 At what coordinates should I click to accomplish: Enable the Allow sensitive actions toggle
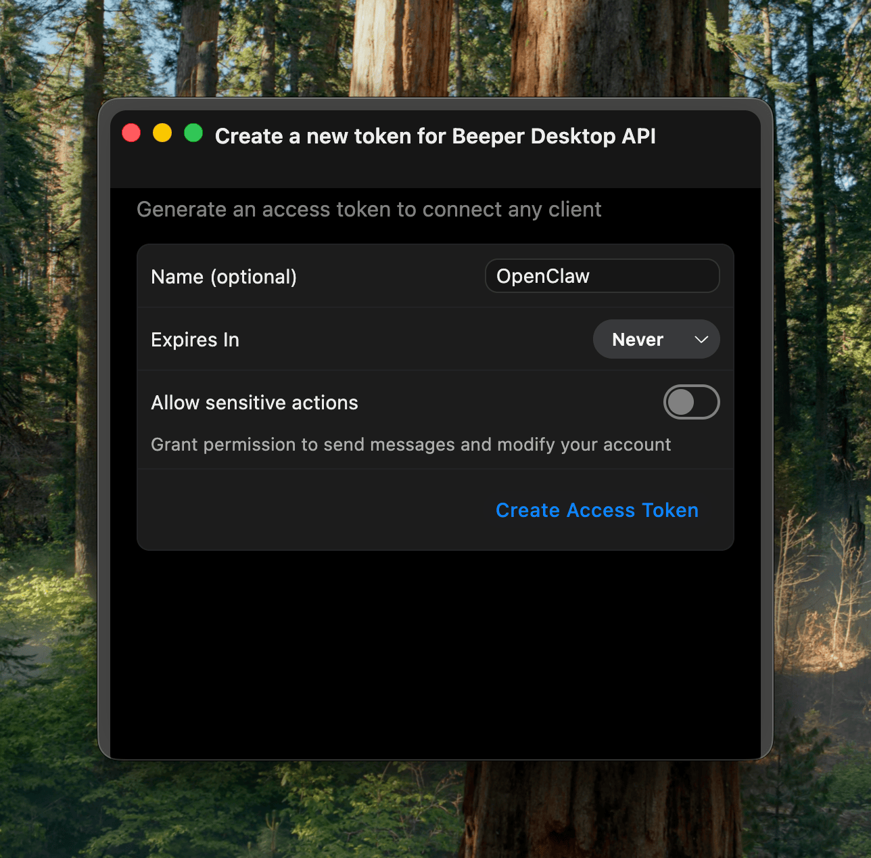[x=691, y=403]
